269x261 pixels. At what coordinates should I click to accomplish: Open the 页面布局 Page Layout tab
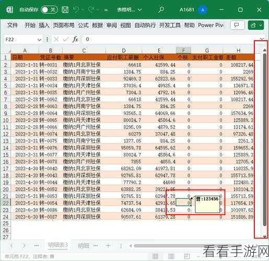click(64, 25)
